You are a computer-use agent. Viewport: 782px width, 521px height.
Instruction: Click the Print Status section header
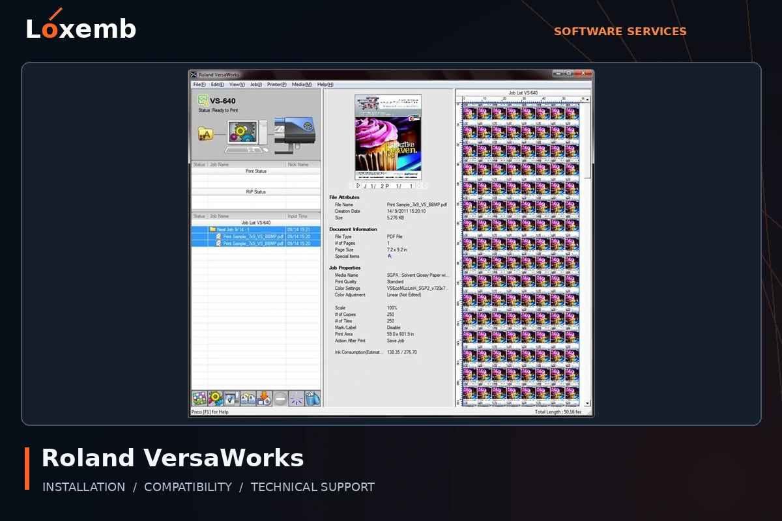[256, 171]
